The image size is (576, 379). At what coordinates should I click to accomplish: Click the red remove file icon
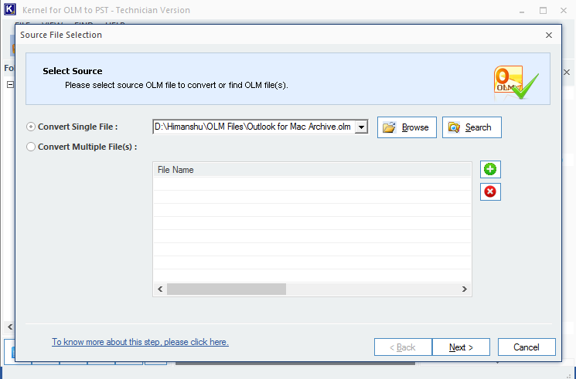tap(490, 191)
